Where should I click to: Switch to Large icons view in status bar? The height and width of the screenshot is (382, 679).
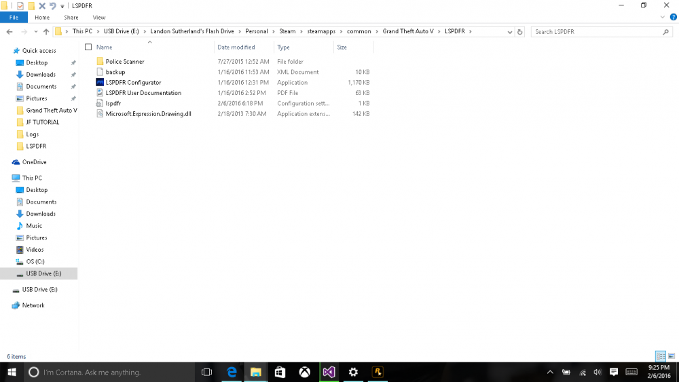[x=672, y=356]
